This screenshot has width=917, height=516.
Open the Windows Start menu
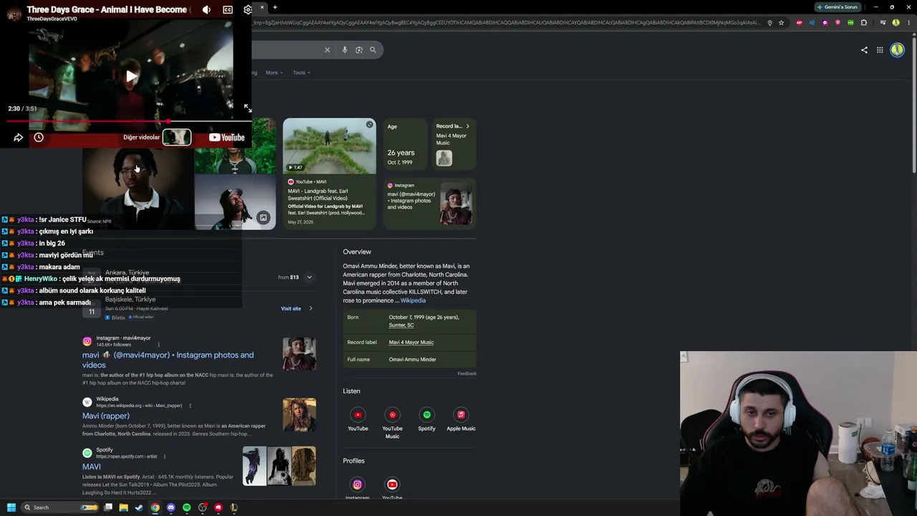pos(11,507)
